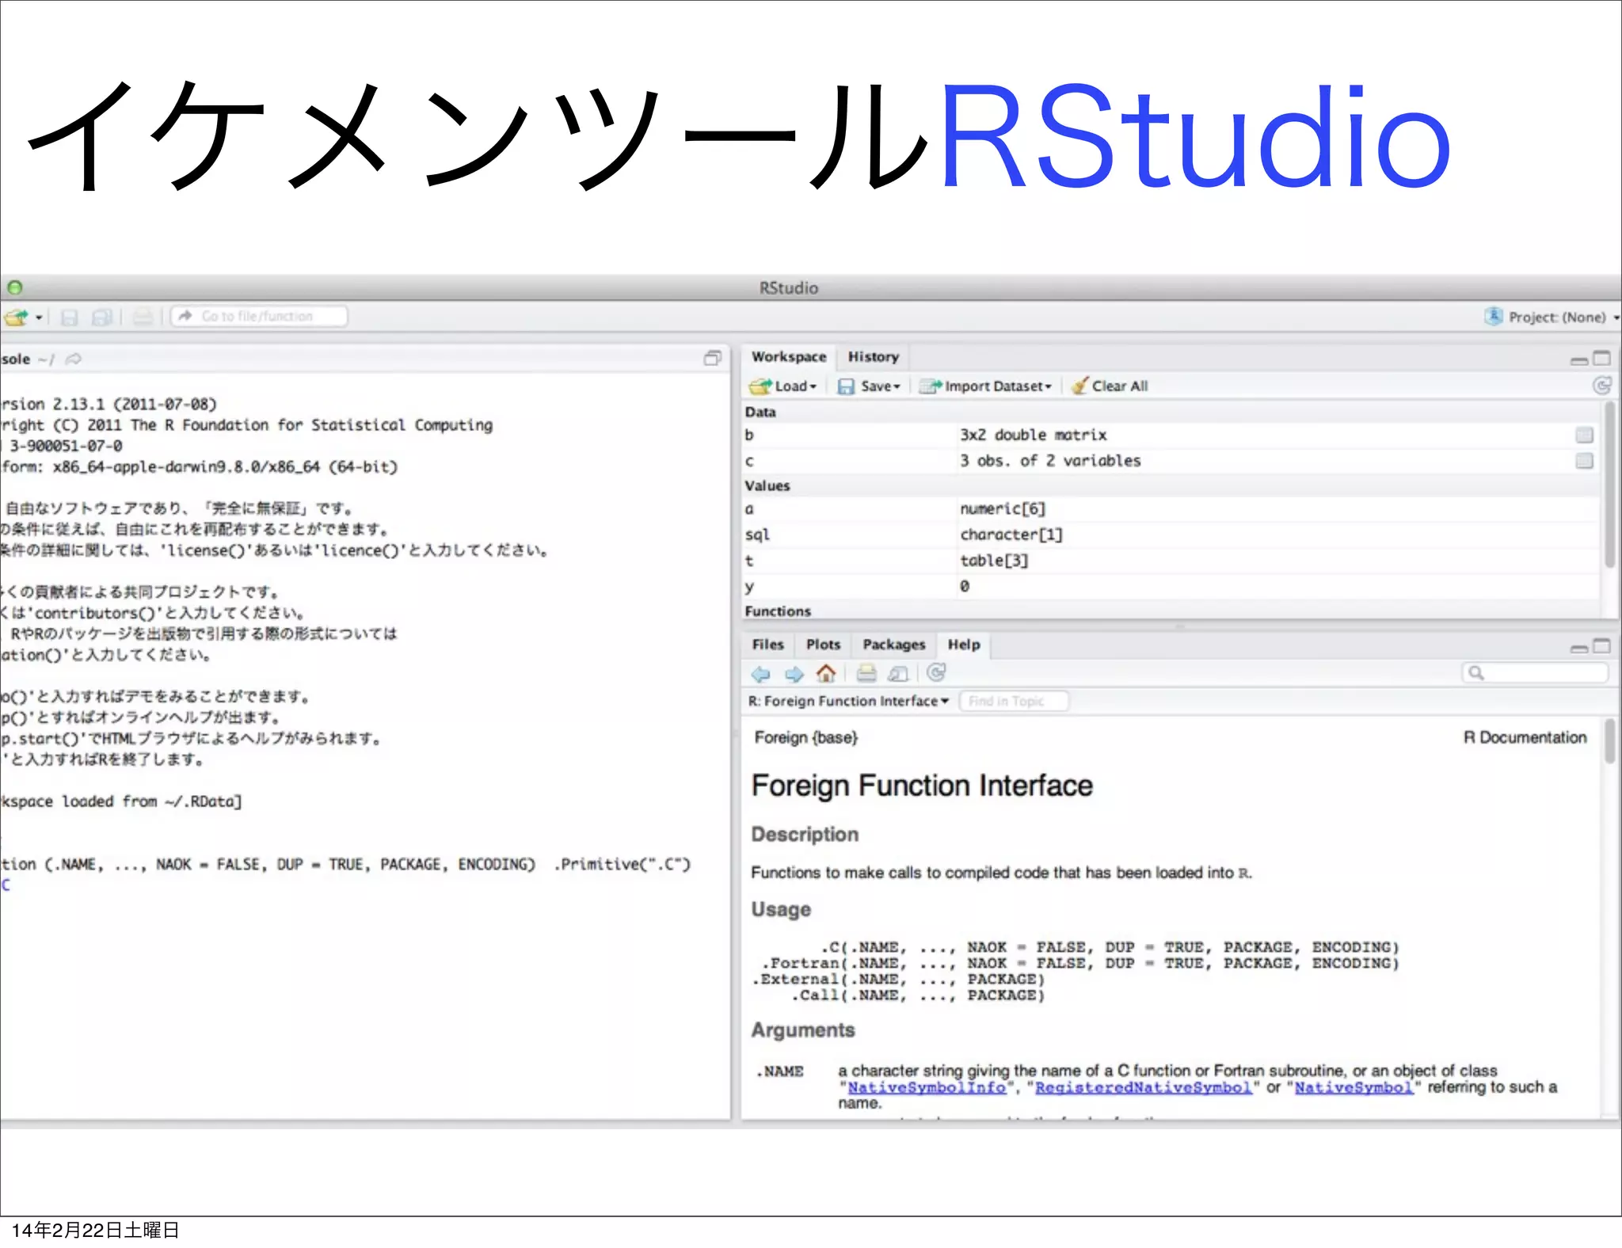Open the NativeSymbol link

coord(1354,1088)
